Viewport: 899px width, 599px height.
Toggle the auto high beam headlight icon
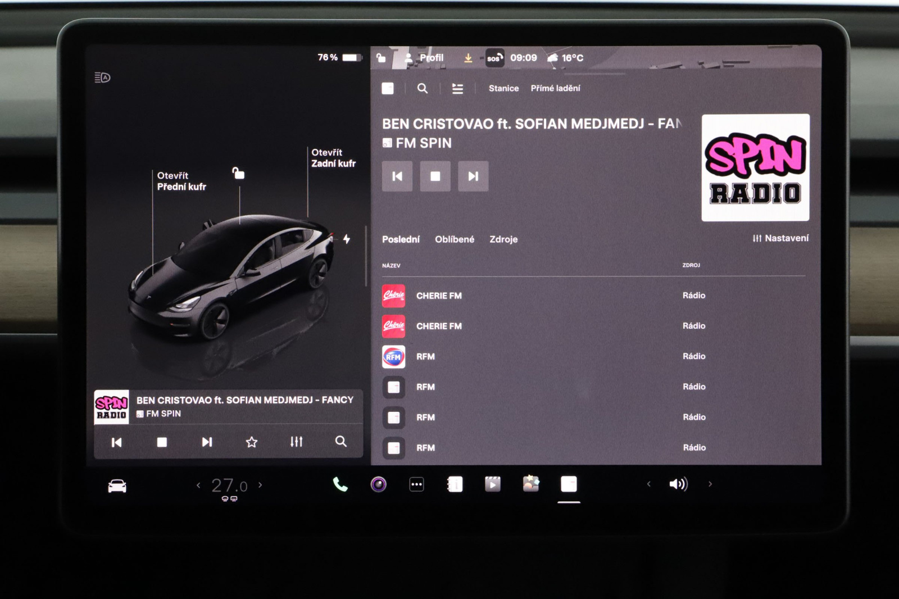click(x=102, y=78)
